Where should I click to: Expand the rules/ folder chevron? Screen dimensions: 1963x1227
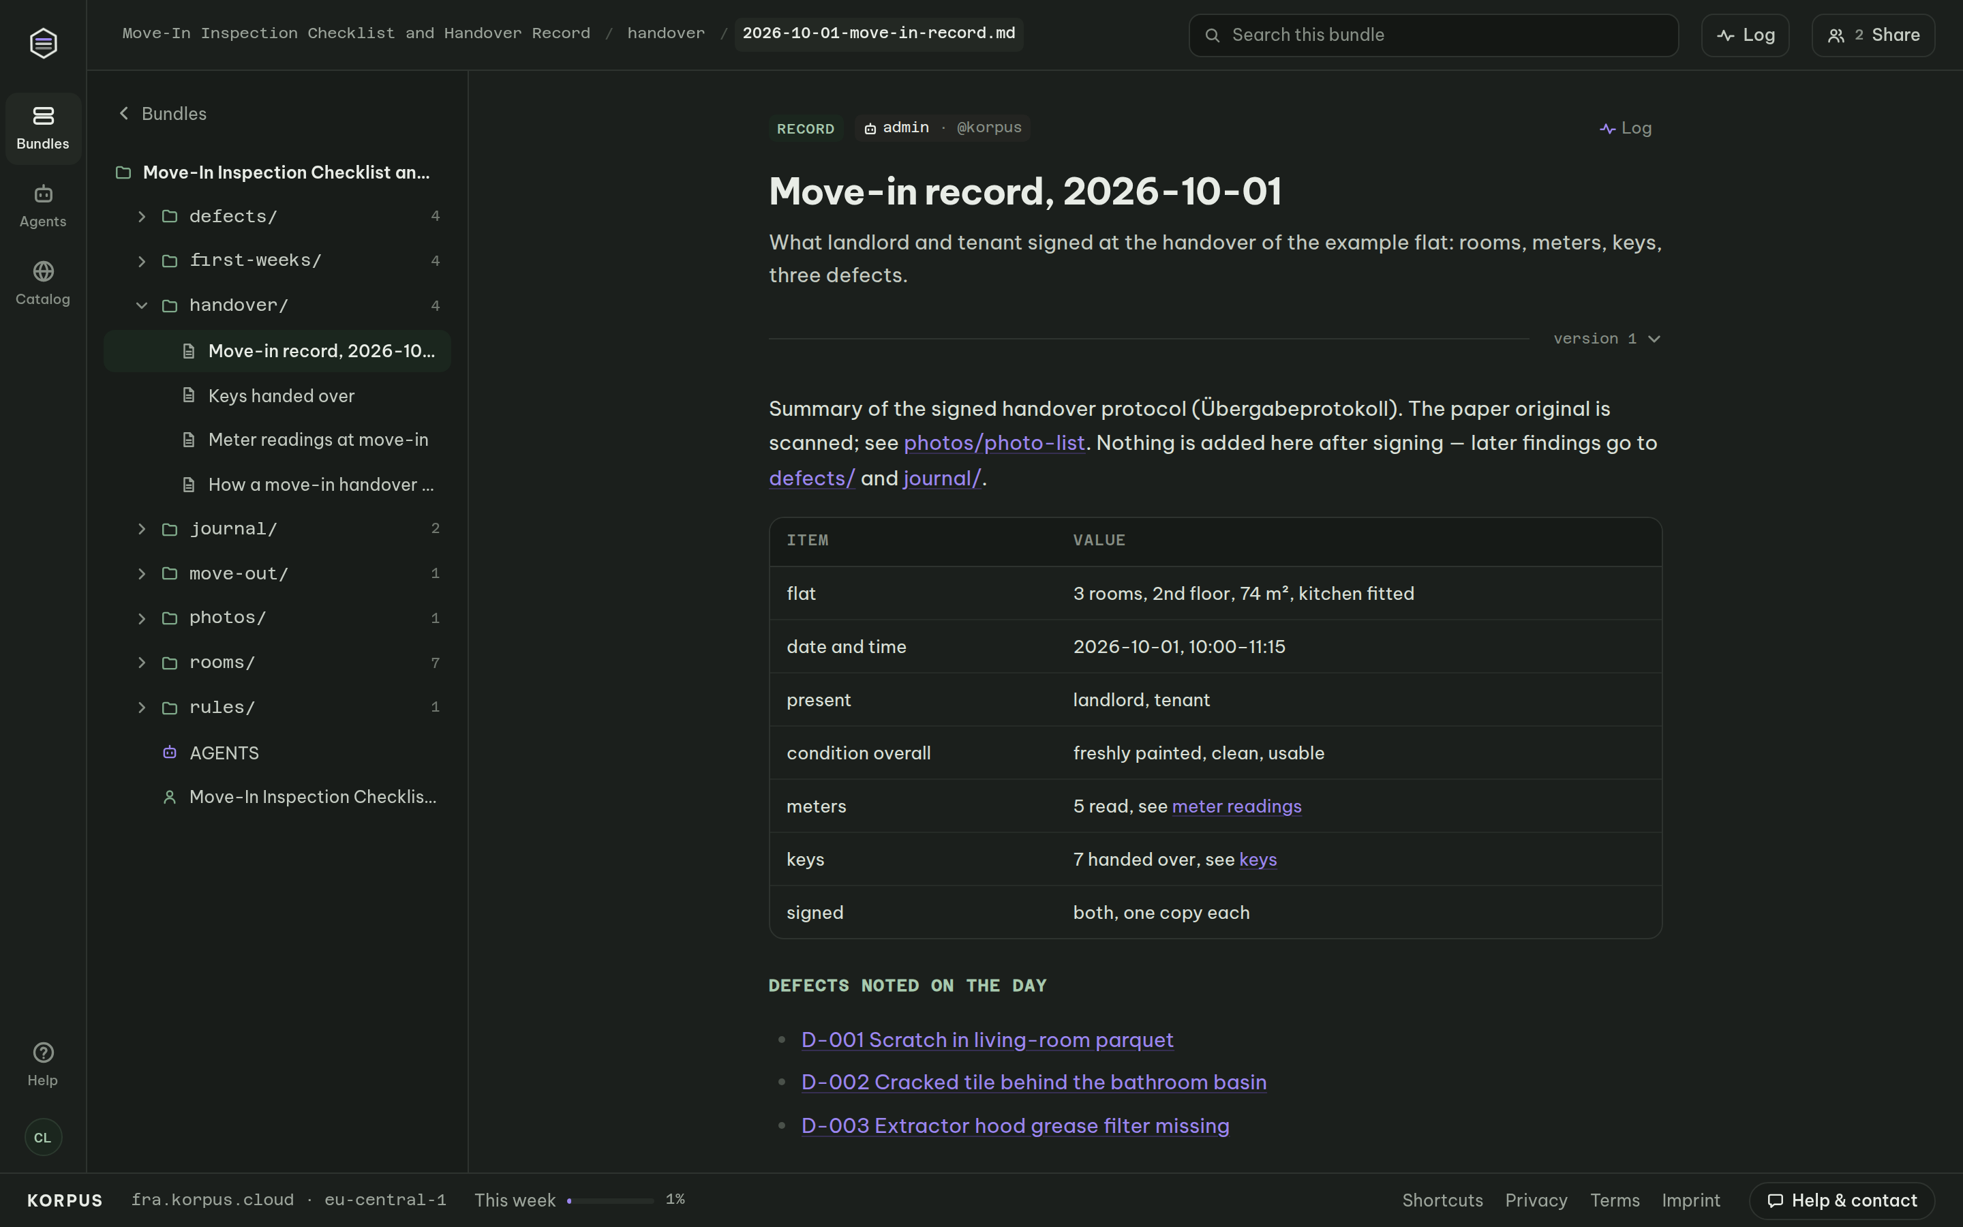(x=142, y=708)
